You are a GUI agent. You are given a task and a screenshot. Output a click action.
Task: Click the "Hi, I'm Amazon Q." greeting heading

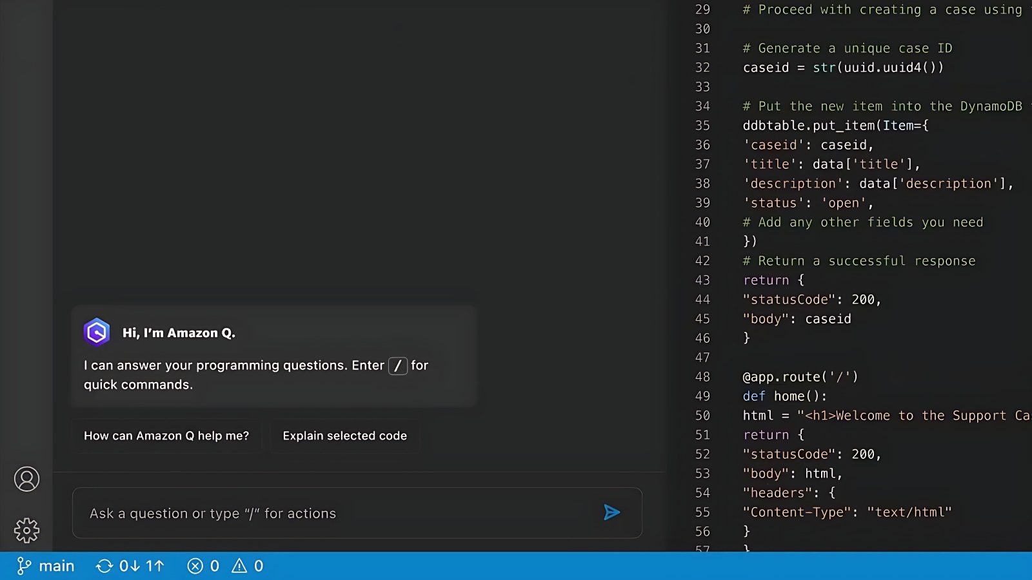(x=179, y=333)
